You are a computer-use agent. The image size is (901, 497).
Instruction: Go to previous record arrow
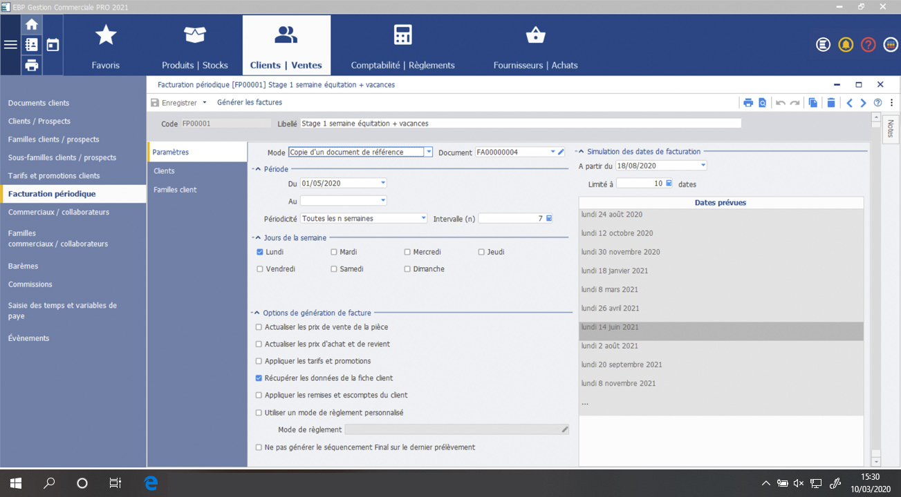(850, 103)
